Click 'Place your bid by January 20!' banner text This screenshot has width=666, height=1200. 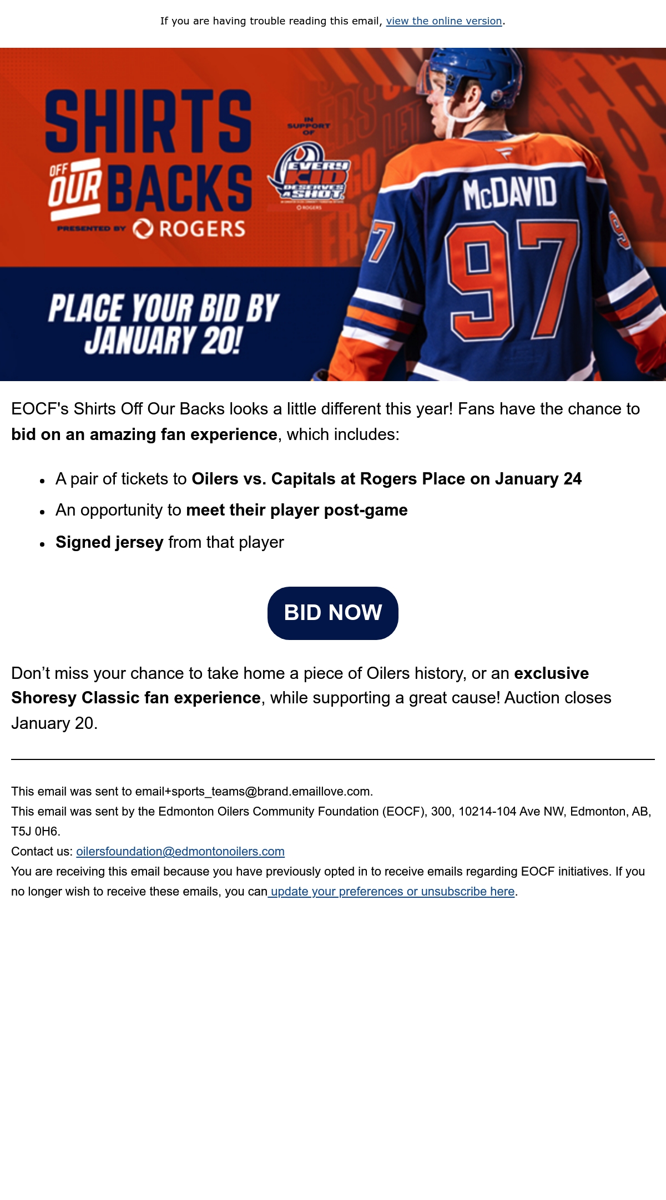tap(164, 323)
